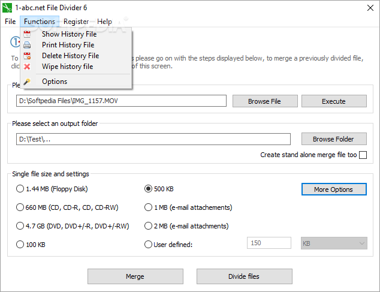Click the red X Wipe history icon
The width and height of the screenshot is (380, 292).
pyautogui.click(x=27, y=67)
